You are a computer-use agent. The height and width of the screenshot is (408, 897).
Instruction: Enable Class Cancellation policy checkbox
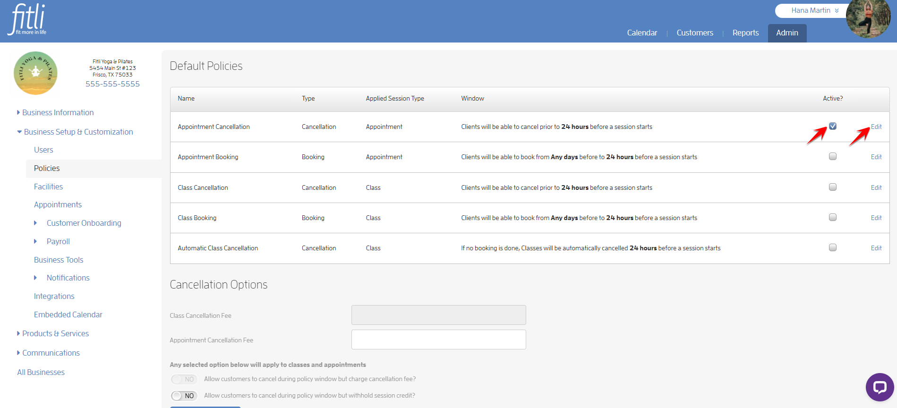(833, 187)
